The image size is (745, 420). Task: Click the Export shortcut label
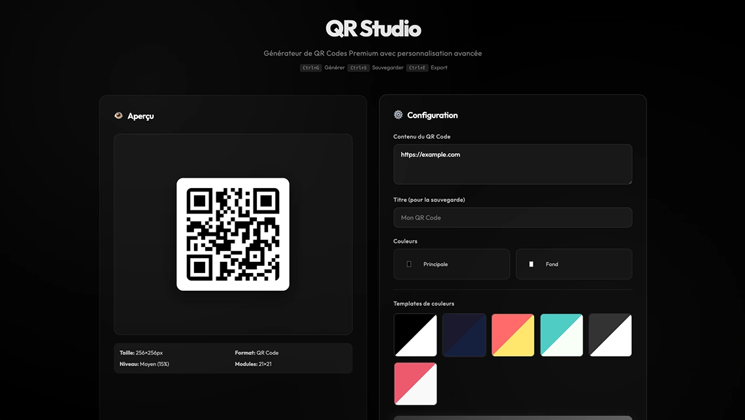click(439, 67)
